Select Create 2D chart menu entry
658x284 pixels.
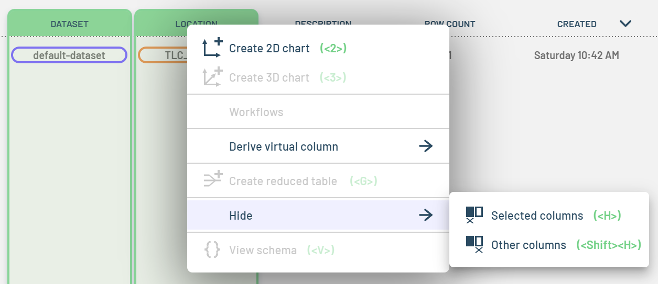coord(318,48)
